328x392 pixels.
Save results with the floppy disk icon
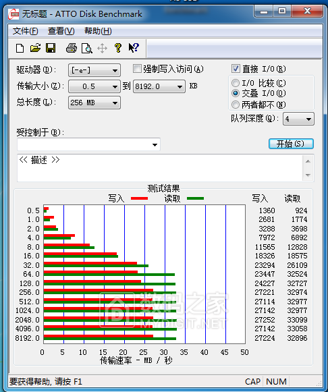pyautogui.click(x=51, y=48)
